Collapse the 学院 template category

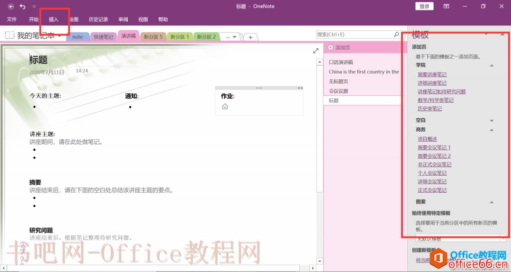pos(492,65)
